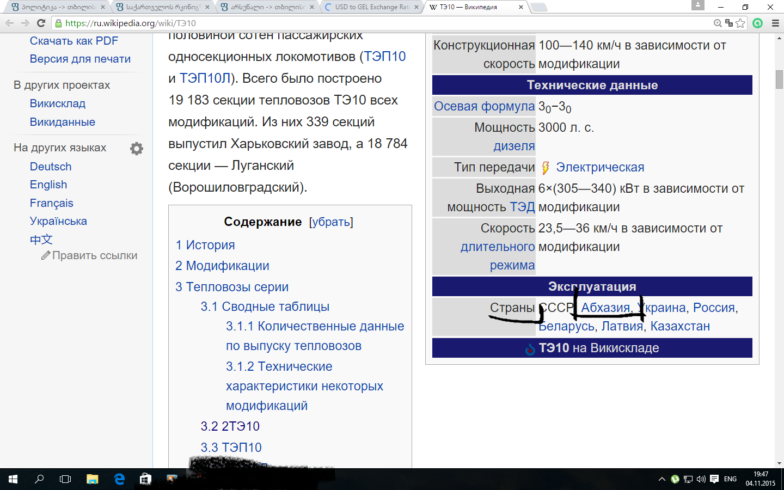Close the USD to GEL tab
Viewport: 784px width, 490px height.
pyautogui.click(x=416, y=7)
